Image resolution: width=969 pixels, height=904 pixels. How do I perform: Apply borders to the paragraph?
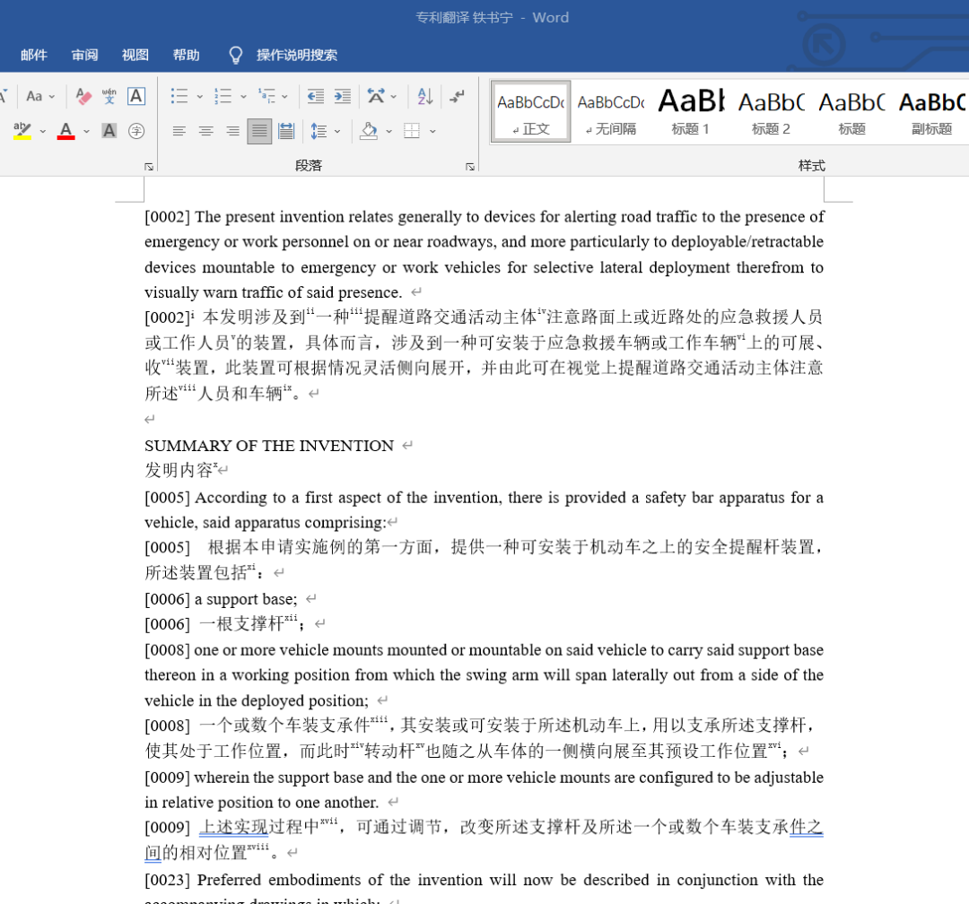coord(412,131)
